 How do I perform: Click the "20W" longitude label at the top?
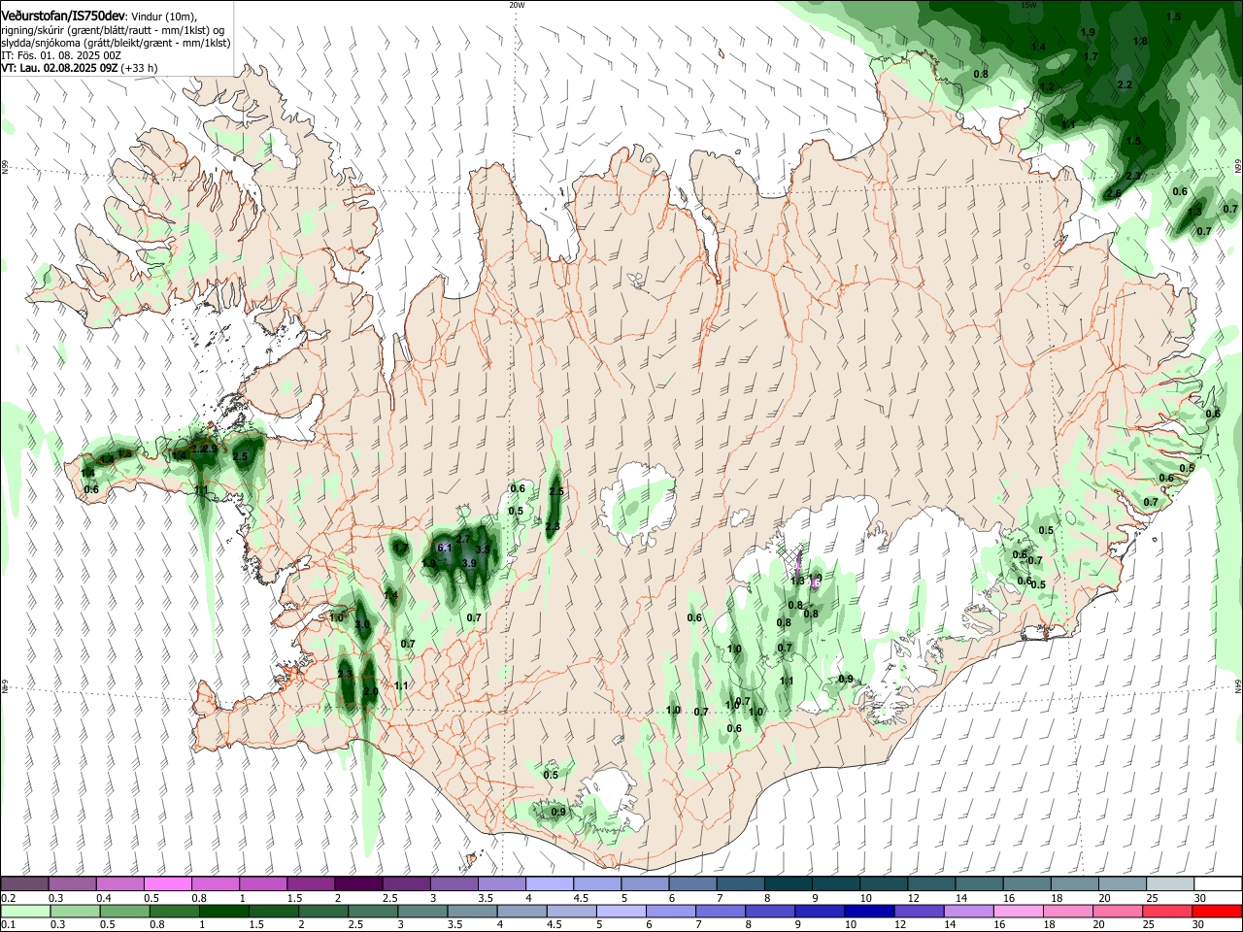click(x=517, y=4)
